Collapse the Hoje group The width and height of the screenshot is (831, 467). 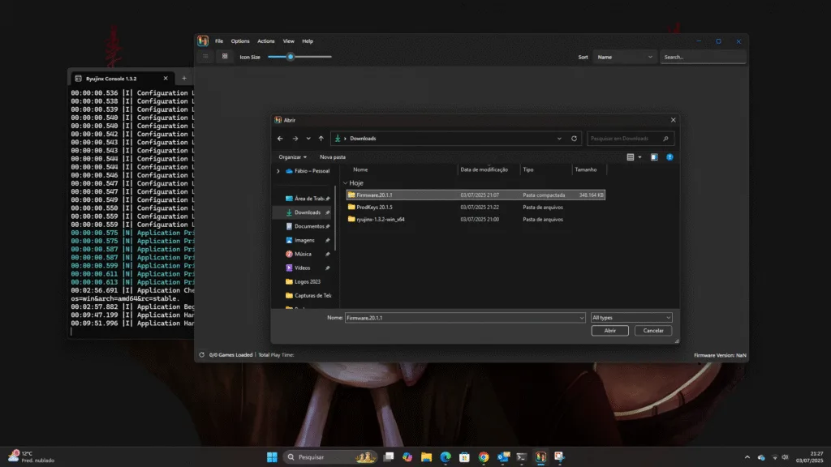(x=346, y=183)
